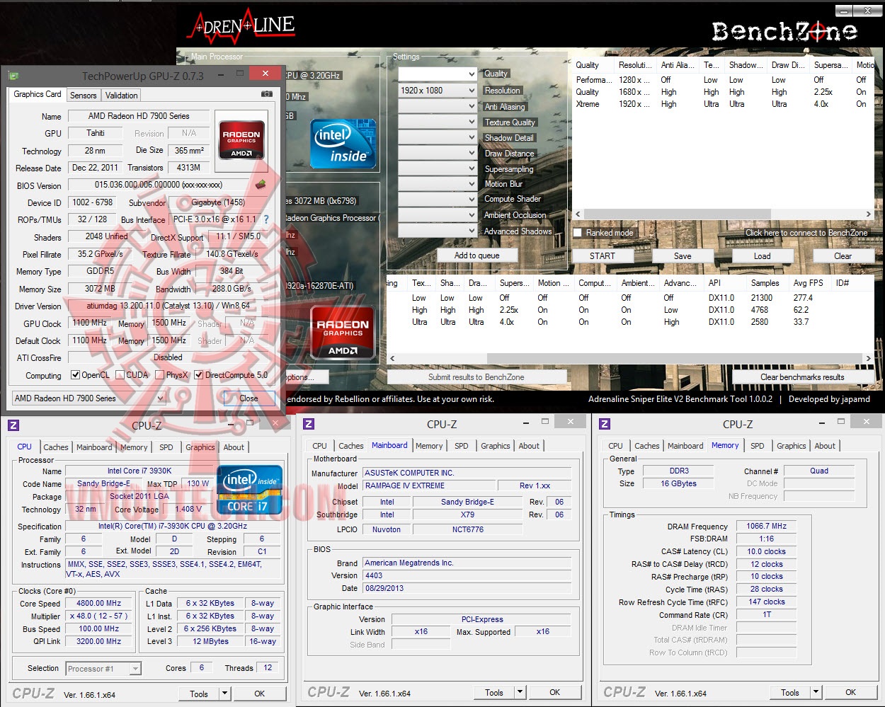Click the purple Z icon of CPU-Z Mainboard window
The height and width of the screenshot is (707, 885).
pyautogui.click(x=309, y=424)
